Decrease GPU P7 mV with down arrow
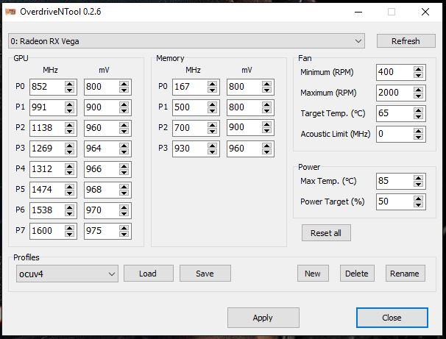The width and height of the screenshot is (446, 339). coord(124,234)
